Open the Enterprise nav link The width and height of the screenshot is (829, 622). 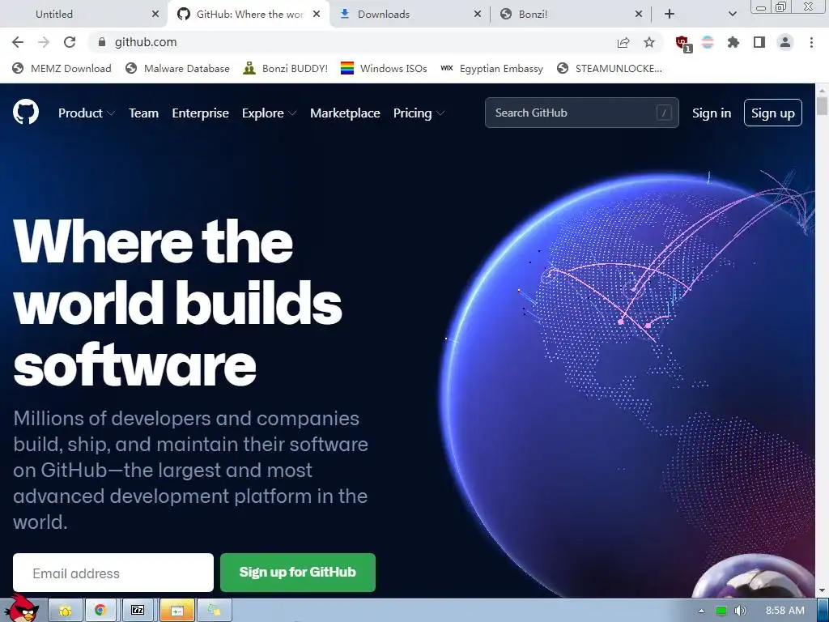pos(201,113)
